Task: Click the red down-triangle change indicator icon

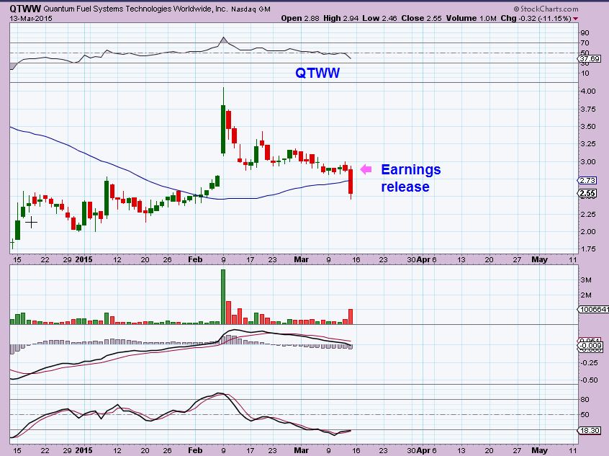Action: tap(575, 19)
